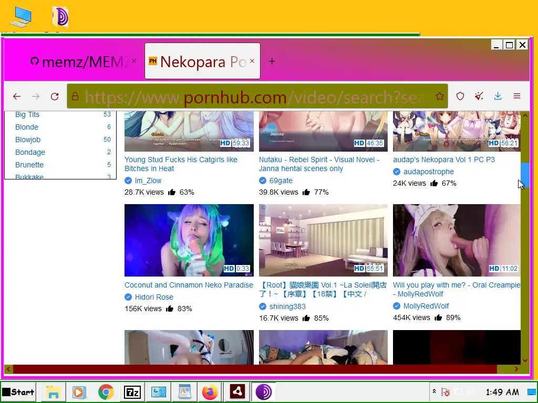Click the horizontal scrollbar right arrow
This screenshot has width=538, height=403.
[516, 369]
